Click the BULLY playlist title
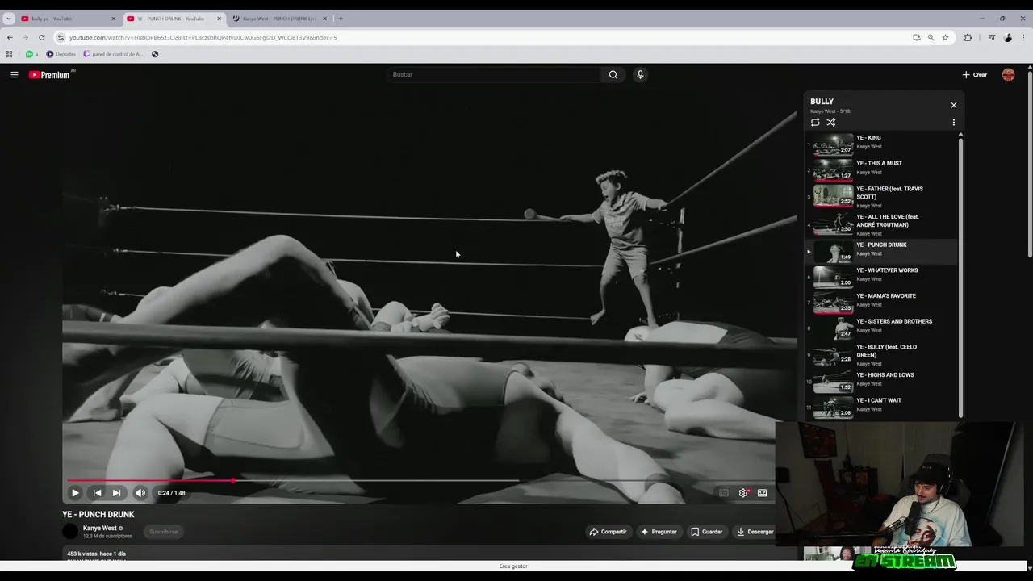This screenshot has height=581, width=1033. (x=822, y=102)
